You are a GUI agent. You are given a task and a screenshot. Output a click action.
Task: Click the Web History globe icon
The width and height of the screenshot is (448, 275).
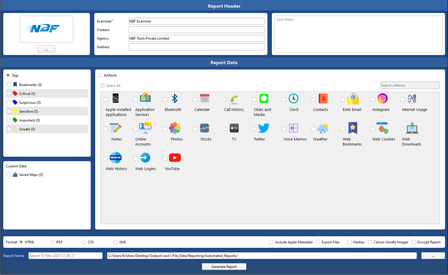pyautogui.click(x=116, y=158)
